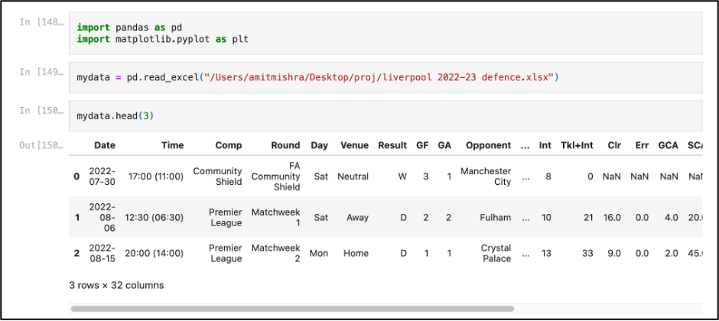Screen dimensions: 719x321
Task: Click the Opponent column header
Action: [x=488, y=145]
